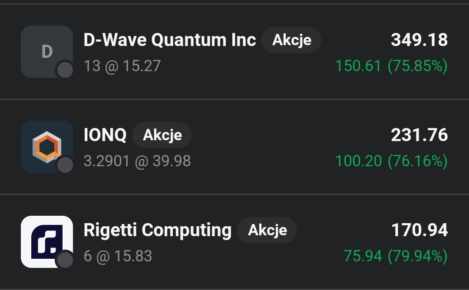This screenshot has width=469, height=290.
Task: Tap the IONQ hexagon logo icon
Action: (x=46, y=146)
